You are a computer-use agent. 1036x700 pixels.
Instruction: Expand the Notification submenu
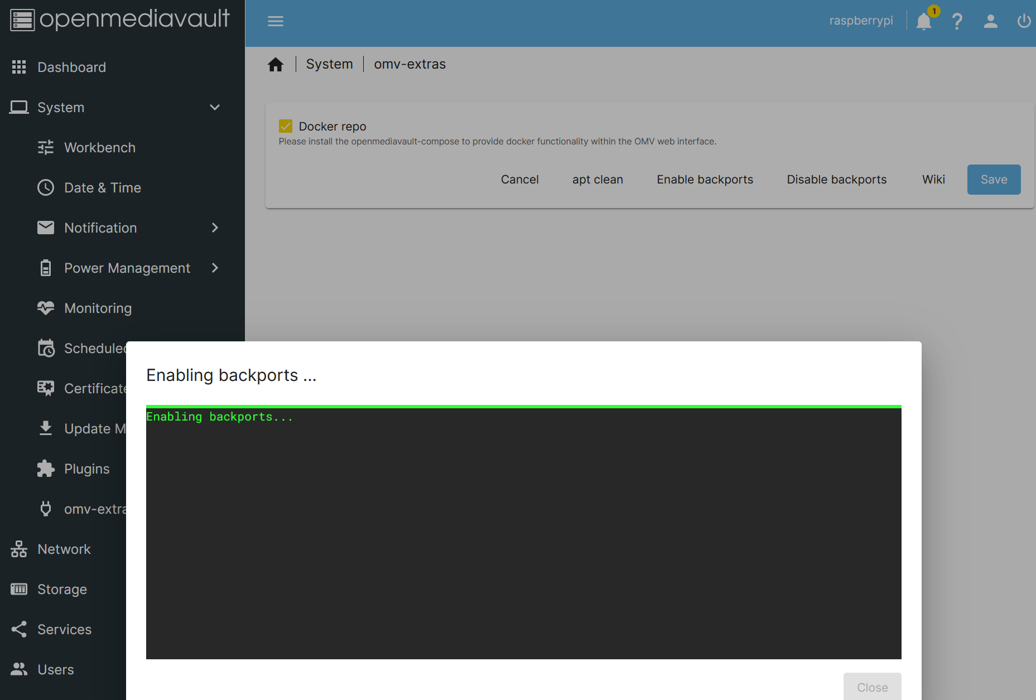point(215,228)
